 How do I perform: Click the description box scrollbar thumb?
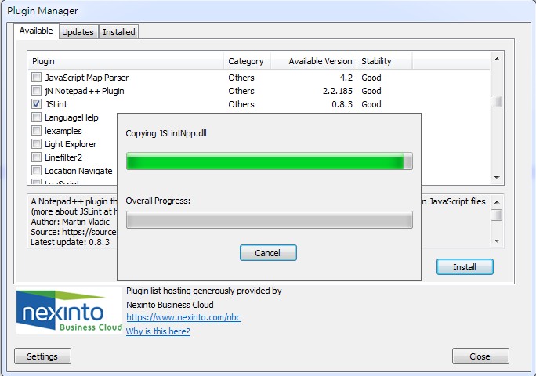(497, 215)
